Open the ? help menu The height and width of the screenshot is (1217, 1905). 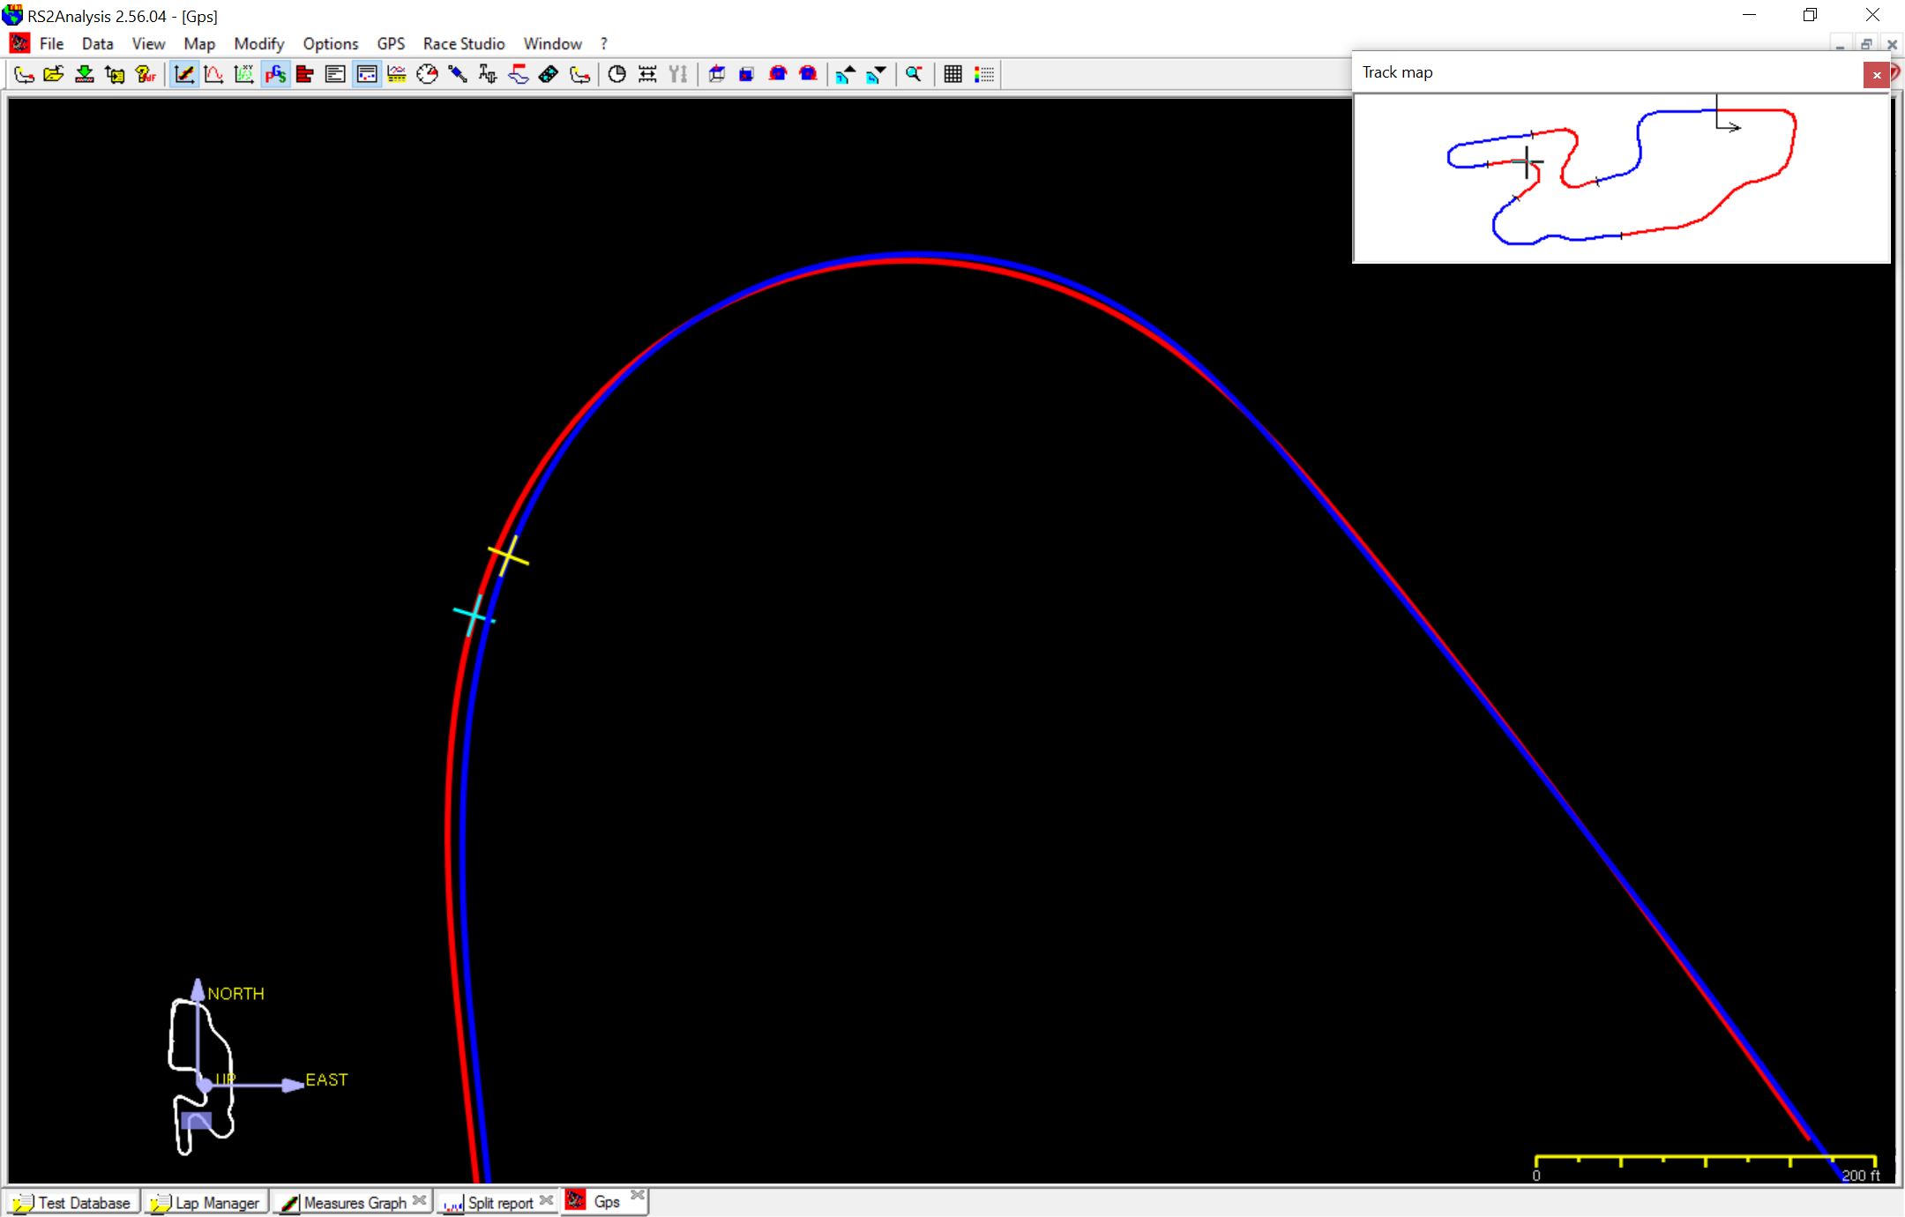coord(603,43)
